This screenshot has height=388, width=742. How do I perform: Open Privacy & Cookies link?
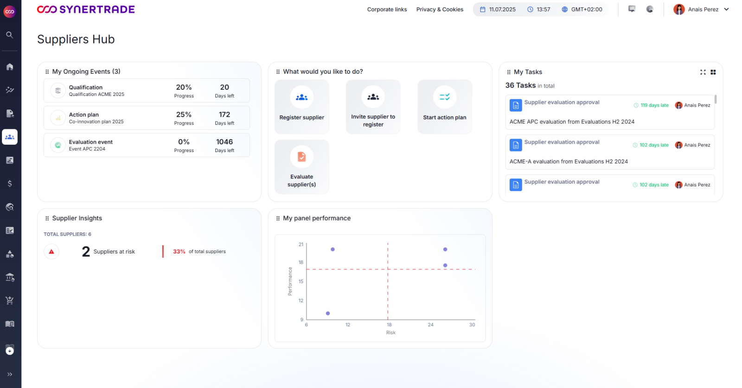click(x=440, y=9)
